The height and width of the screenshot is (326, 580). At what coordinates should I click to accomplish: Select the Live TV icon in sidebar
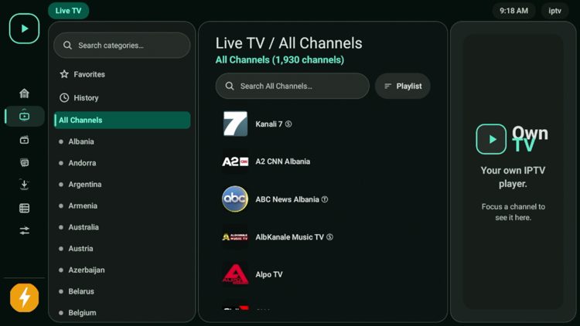tap(25, 116)
